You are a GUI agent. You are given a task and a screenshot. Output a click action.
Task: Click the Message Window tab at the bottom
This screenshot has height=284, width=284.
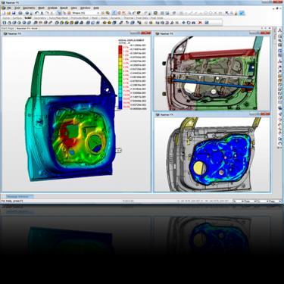point(17,196)
